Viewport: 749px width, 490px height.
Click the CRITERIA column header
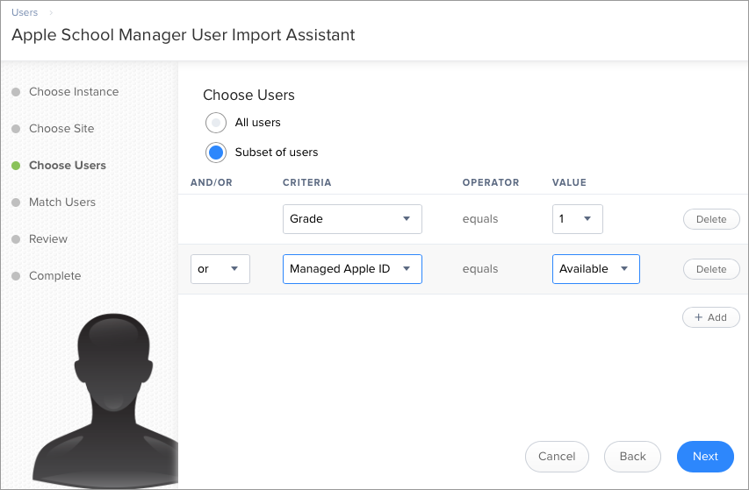pyautogui.click(x=306, y=182)
